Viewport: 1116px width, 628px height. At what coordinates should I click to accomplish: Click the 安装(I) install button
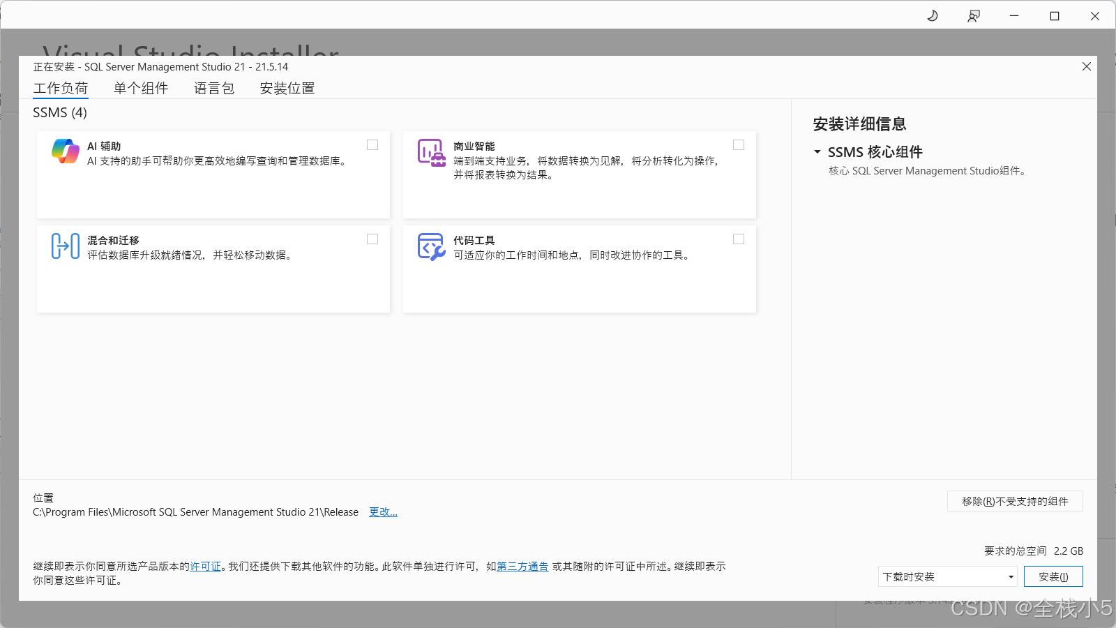coord(1053,576)
